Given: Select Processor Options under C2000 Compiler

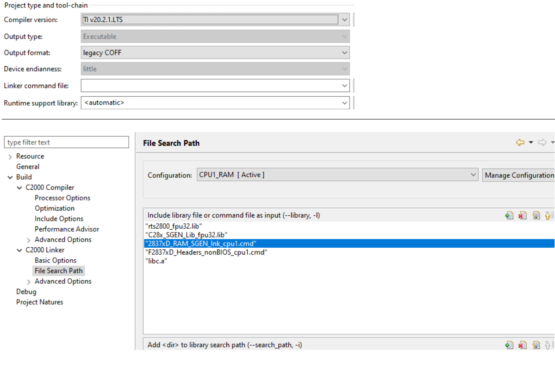Looking at the screenshot, I should pos(62,198).
